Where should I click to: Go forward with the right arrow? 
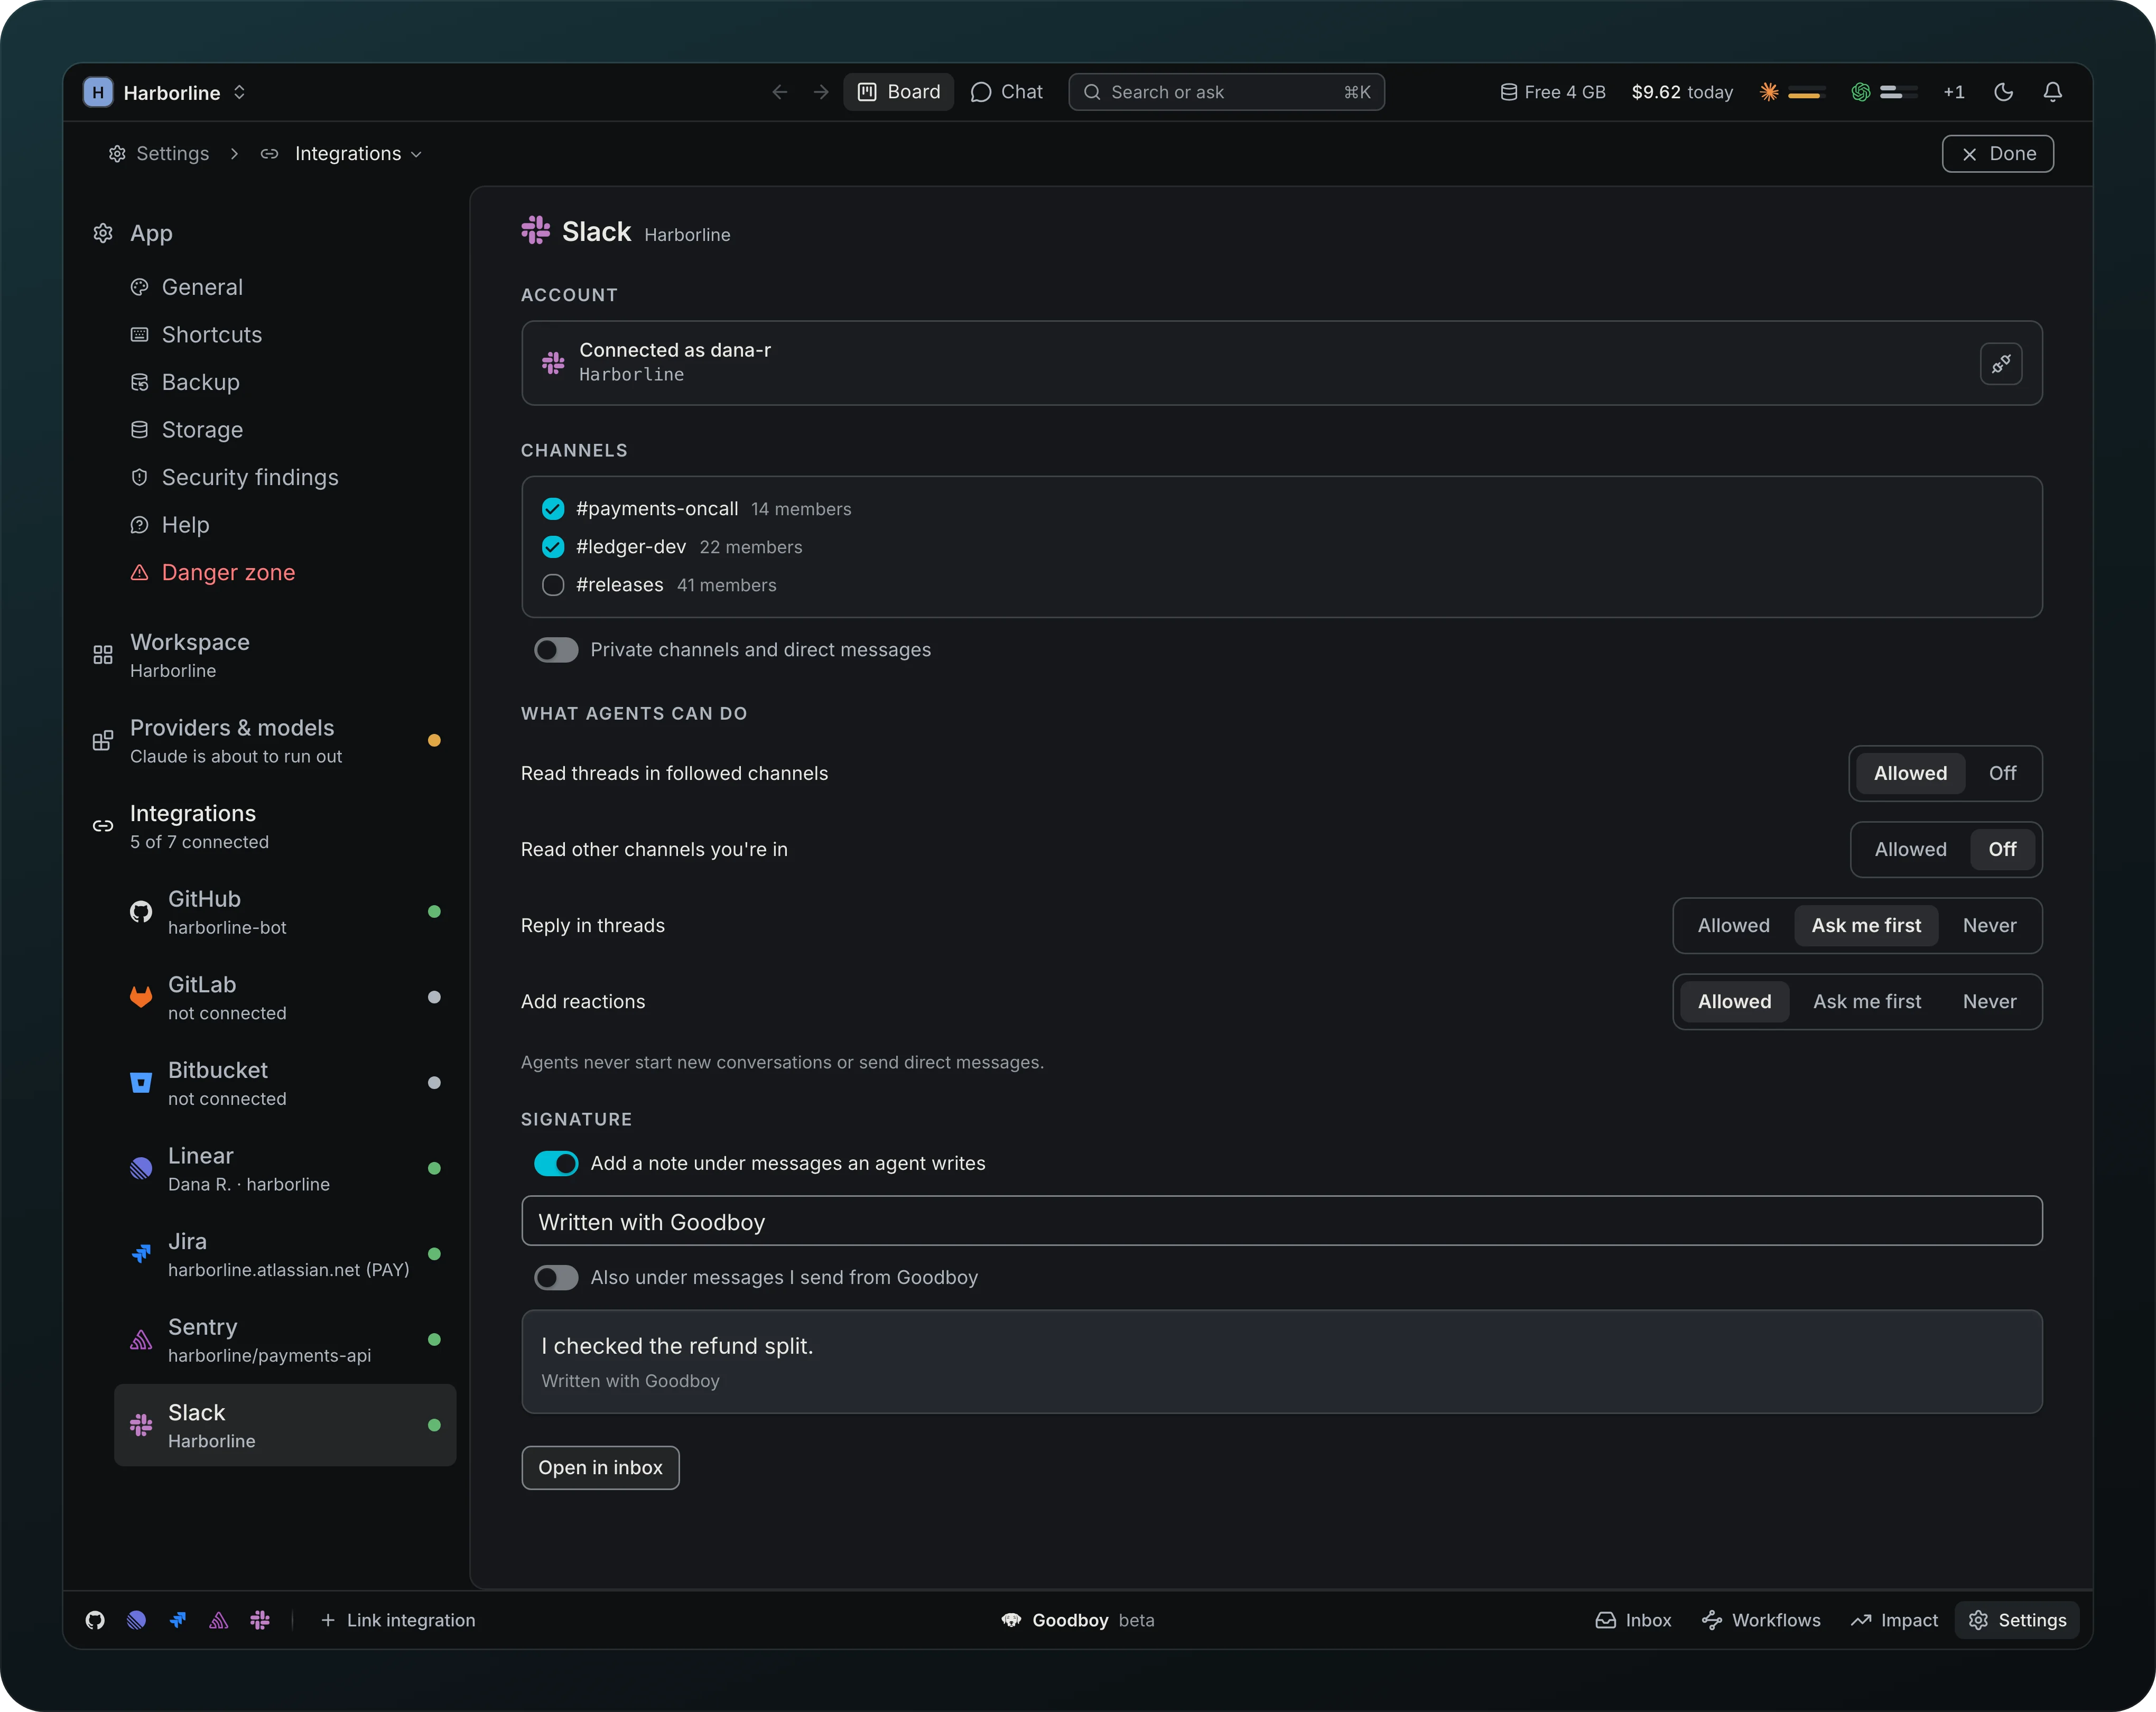pyautogui.click(x=821, y=92)
